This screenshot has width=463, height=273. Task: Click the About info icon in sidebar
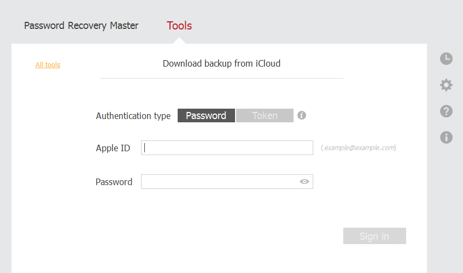446,138
